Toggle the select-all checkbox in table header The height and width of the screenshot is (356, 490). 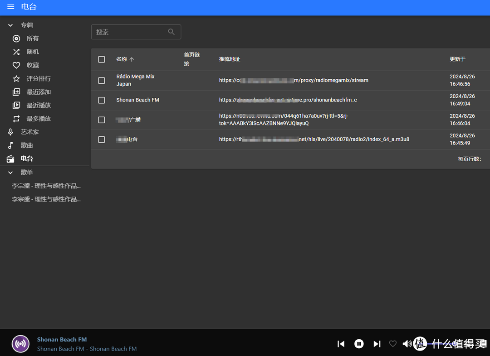coord(102,59)
